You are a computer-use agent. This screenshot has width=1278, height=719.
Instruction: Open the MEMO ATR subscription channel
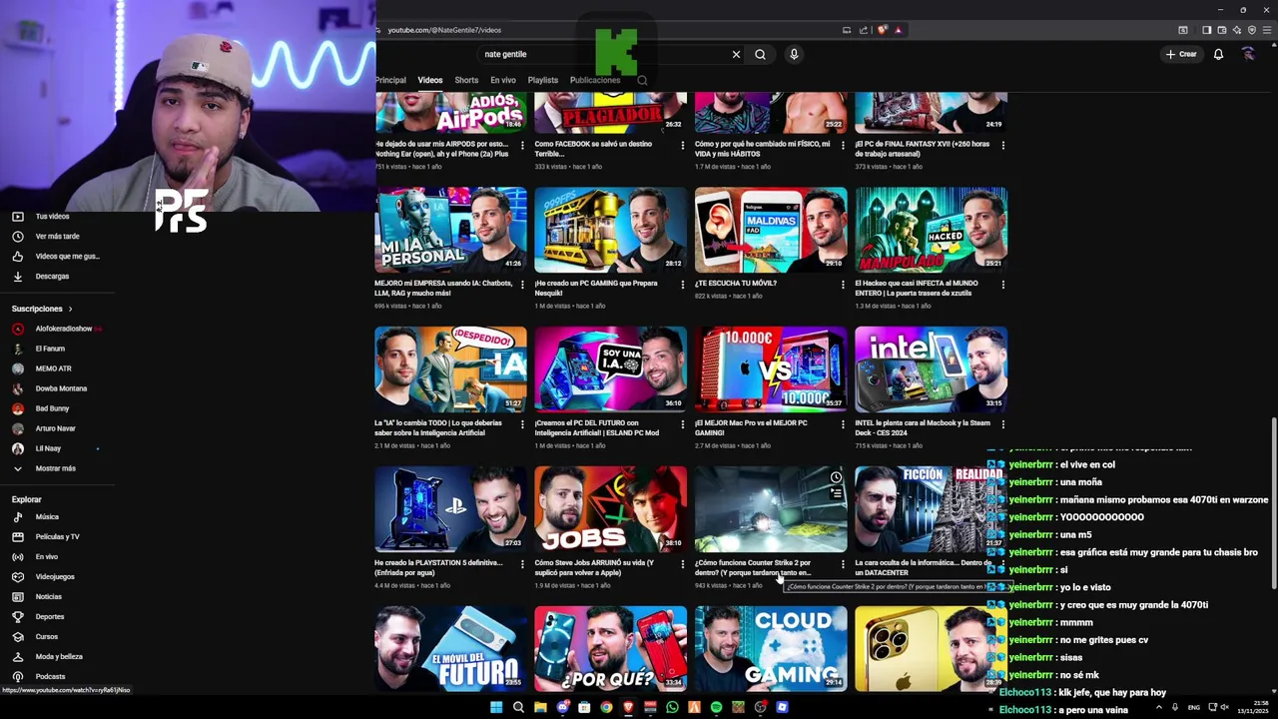(x=42, y=368)
